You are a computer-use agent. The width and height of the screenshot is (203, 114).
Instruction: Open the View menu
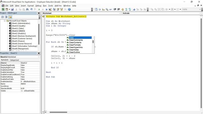click(17, 6)
